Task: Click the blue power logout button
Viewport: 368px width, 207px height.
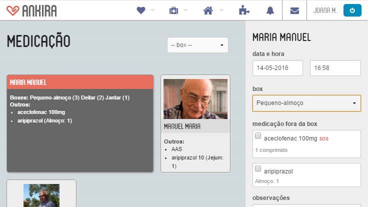Action: 352,10
